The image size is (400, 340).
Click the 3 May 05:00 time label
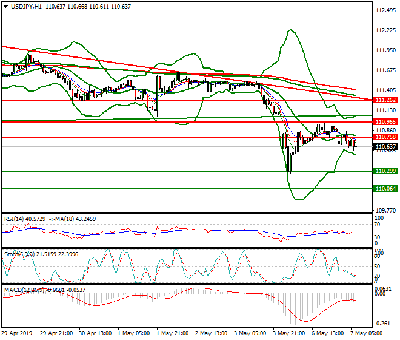coord(250,333)
